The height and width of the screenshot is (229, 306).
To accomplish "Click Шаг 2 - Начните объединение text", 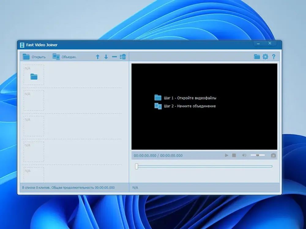I will [190, 106].
